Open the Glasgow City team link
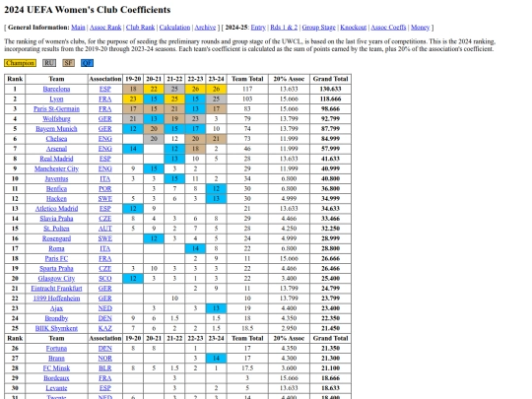 point(56,278)
